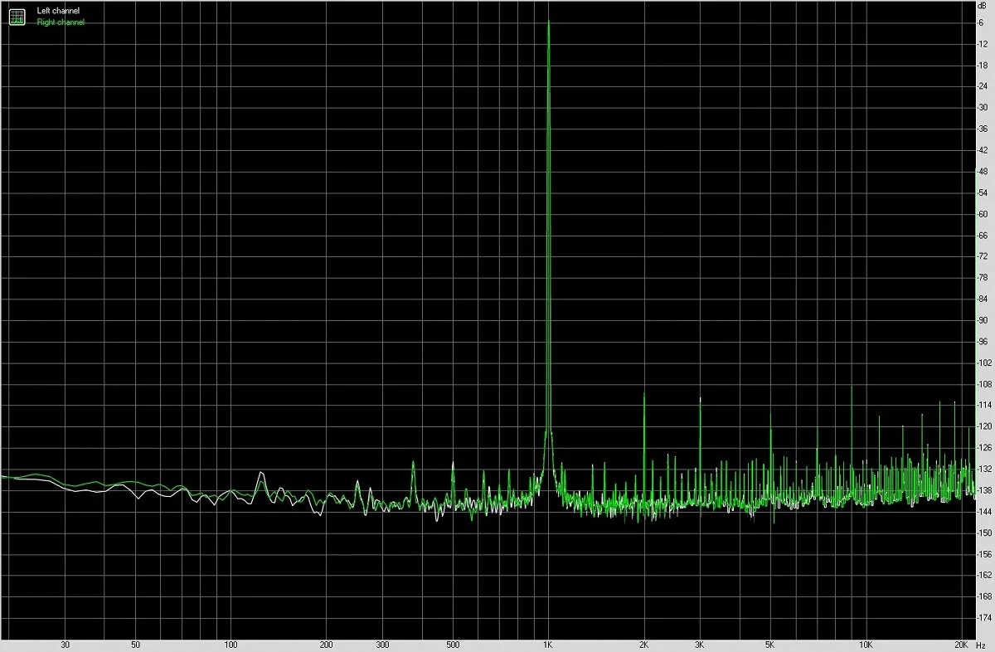The image size is (995, 652).
Task: Click the '50' frequency axis label
Action: pyautogui.click(x=135, y=645)
